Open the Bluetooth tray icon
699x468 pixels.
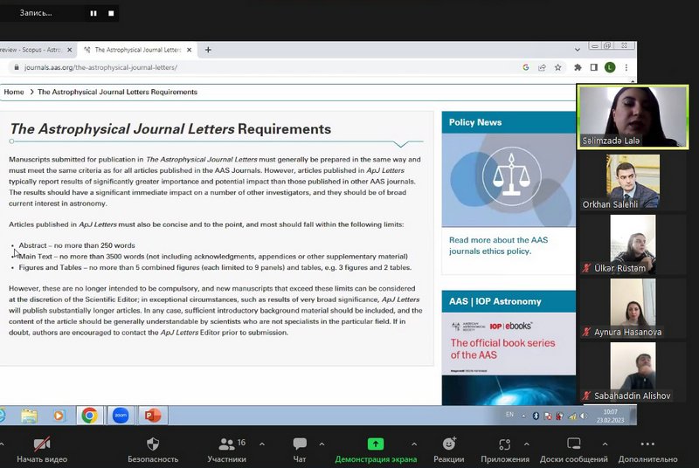click(536, 416)
